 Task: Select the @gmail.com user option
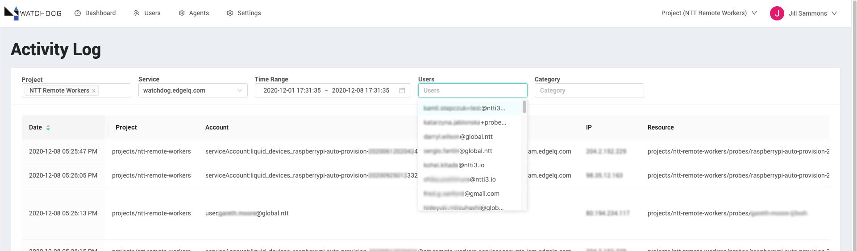[x=470, y=194]
